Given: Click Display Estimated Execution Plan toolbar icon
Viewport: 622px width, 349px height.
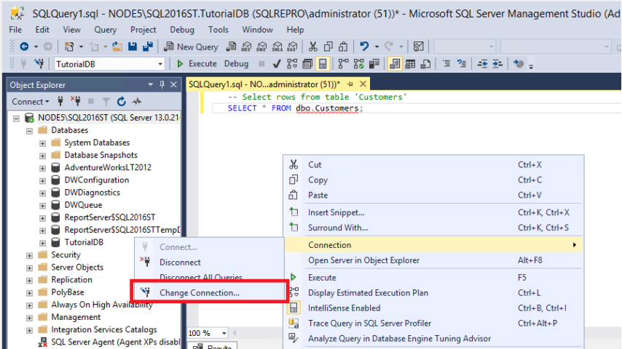Looking at the screenshot, I should point(292,64).
